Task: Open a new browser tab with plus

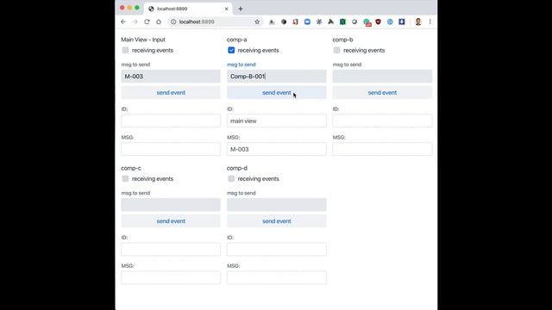Action: point(241,9)
